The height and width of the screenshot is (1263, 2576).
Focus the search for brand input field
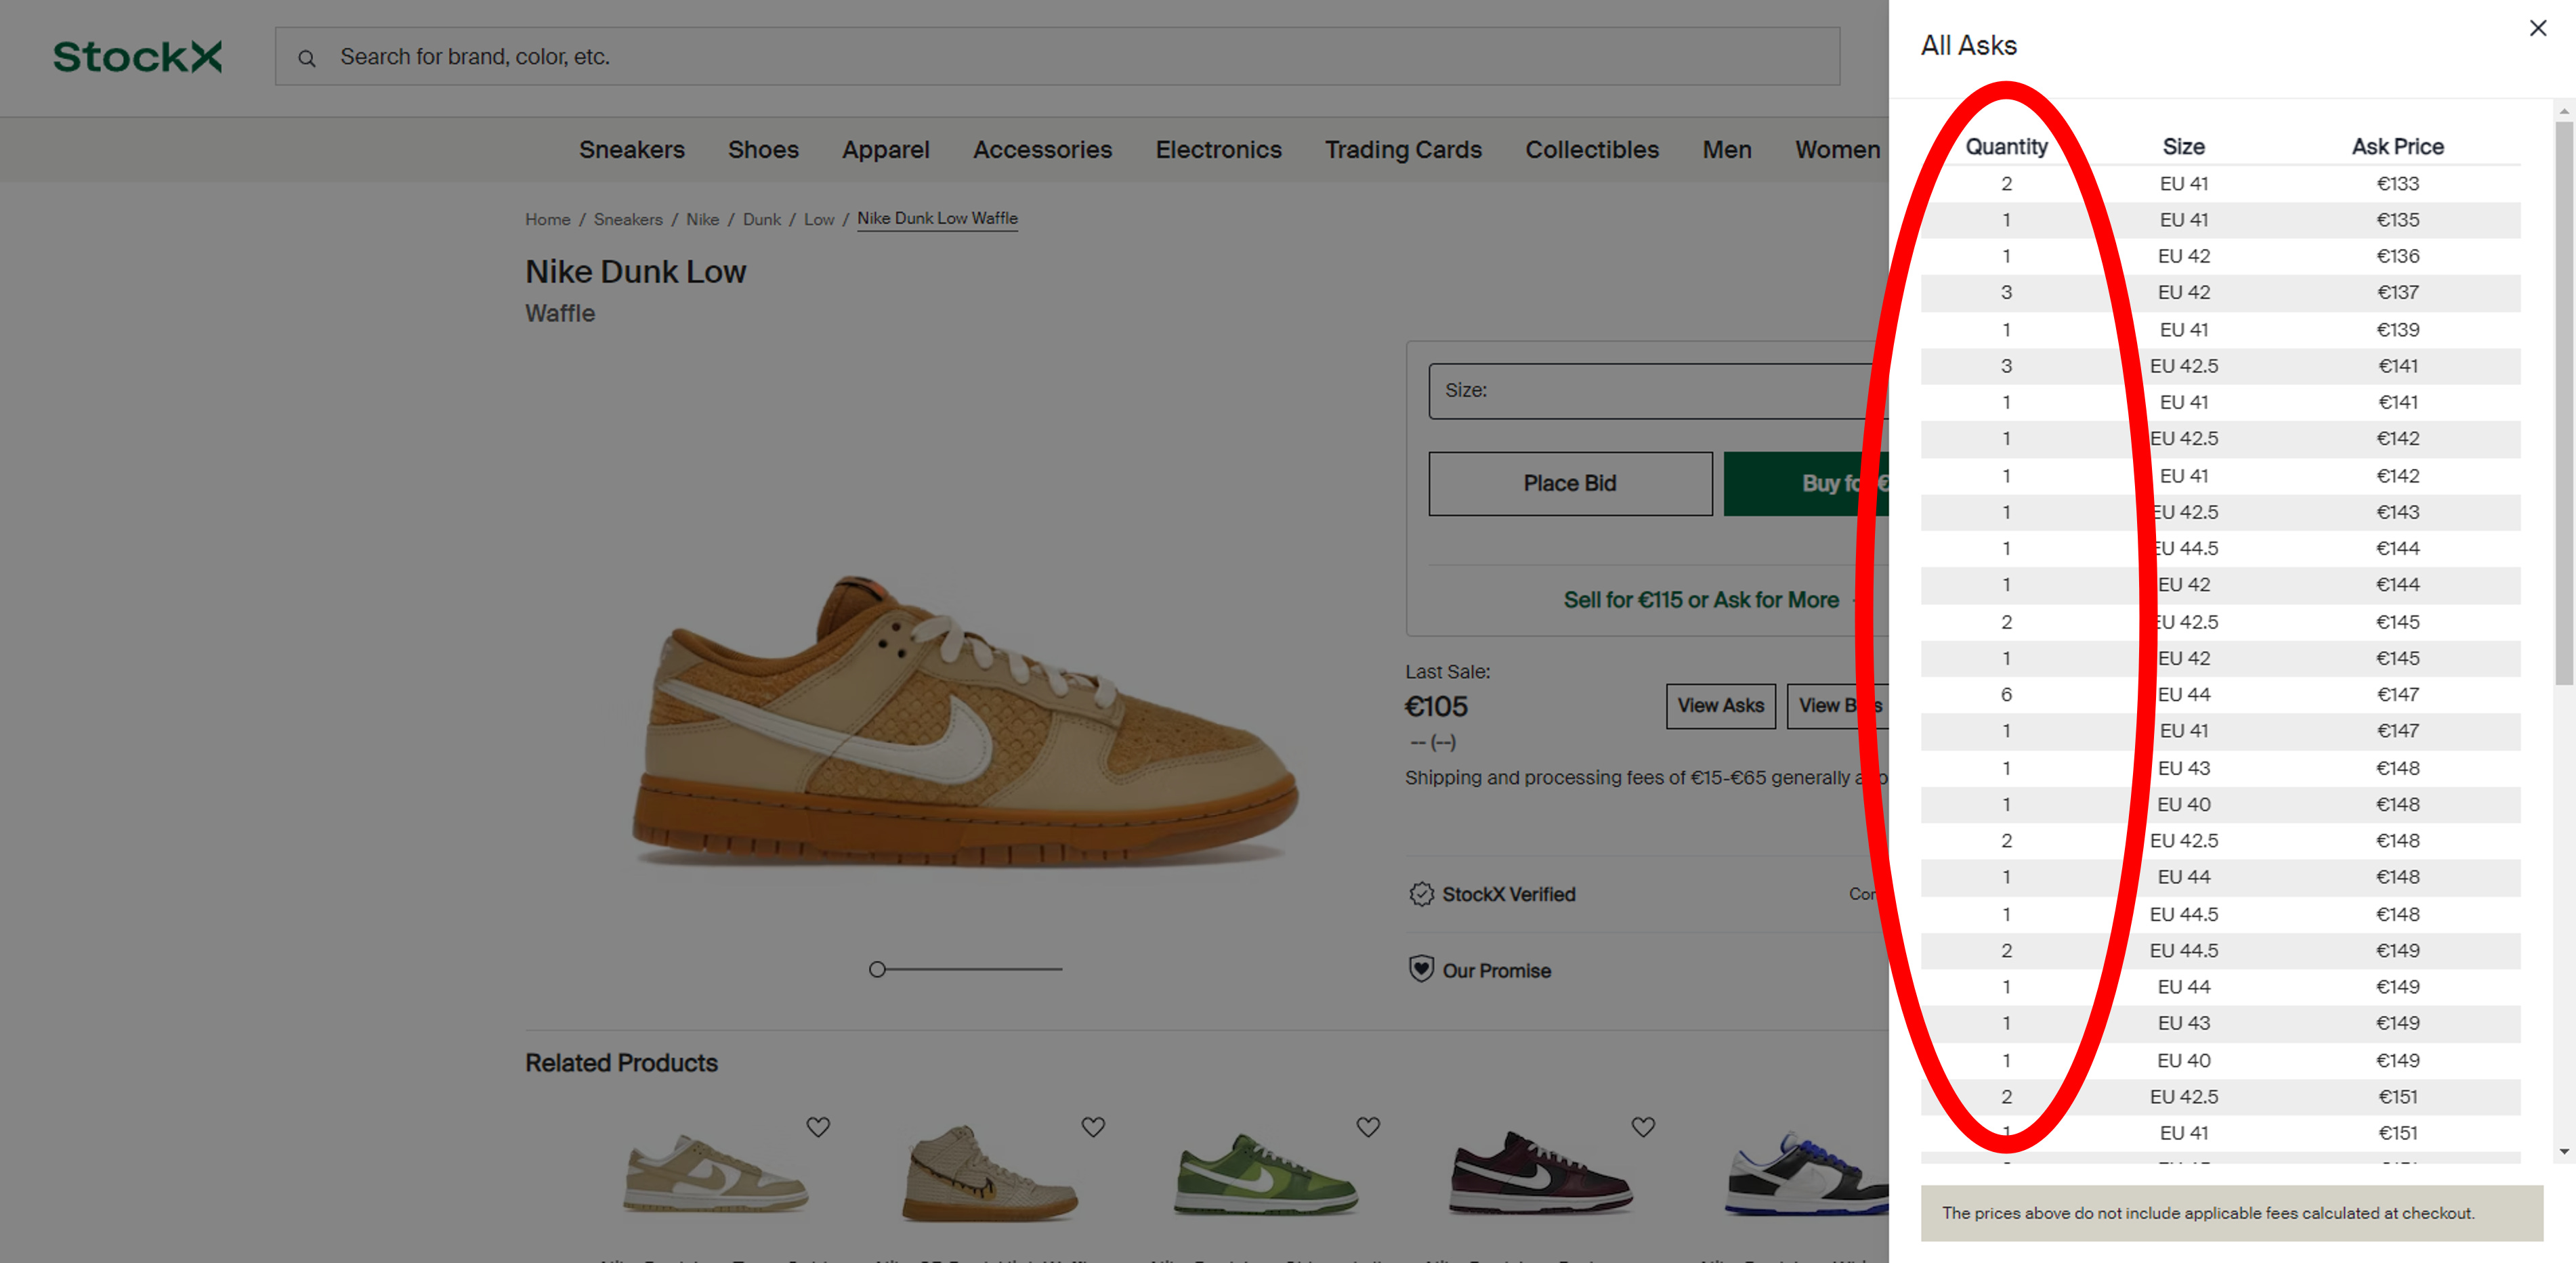(1057, 57)
